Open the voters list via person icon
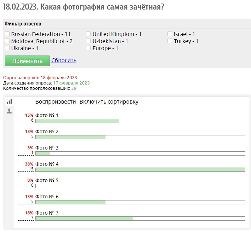This screenshot has width=251, height=233. click(9, 111)
